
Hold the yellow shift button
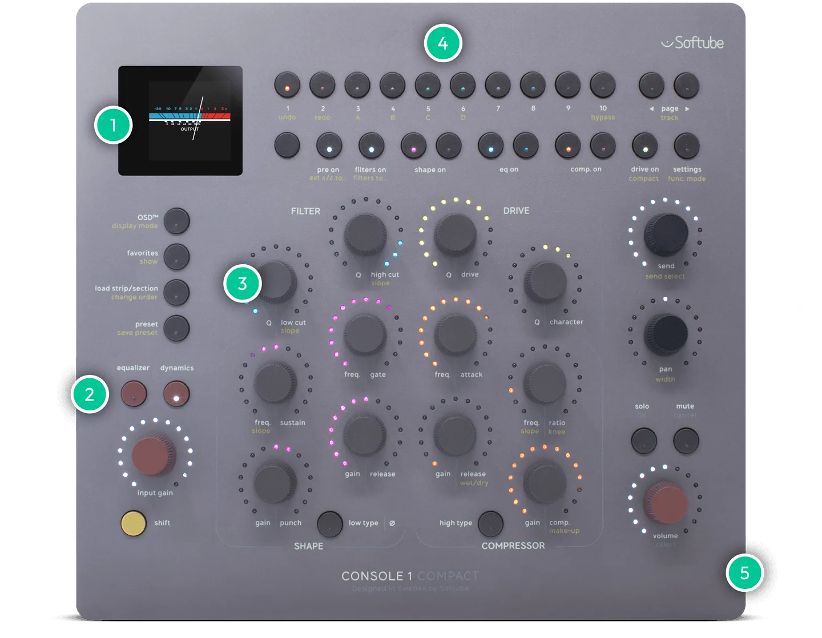pyautogui.click(x=134, y=523)
